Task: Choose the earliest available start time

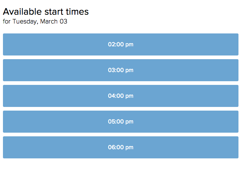Action: coord(121,44)
